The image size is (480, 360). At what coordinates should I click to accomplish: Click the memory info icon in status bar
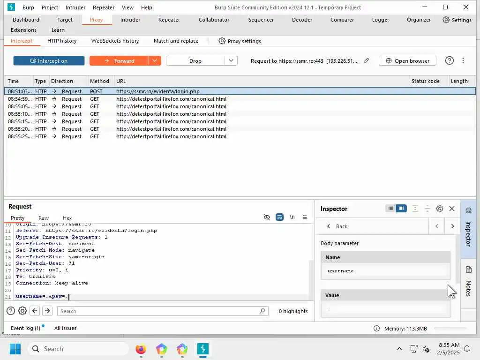(376, 329)
